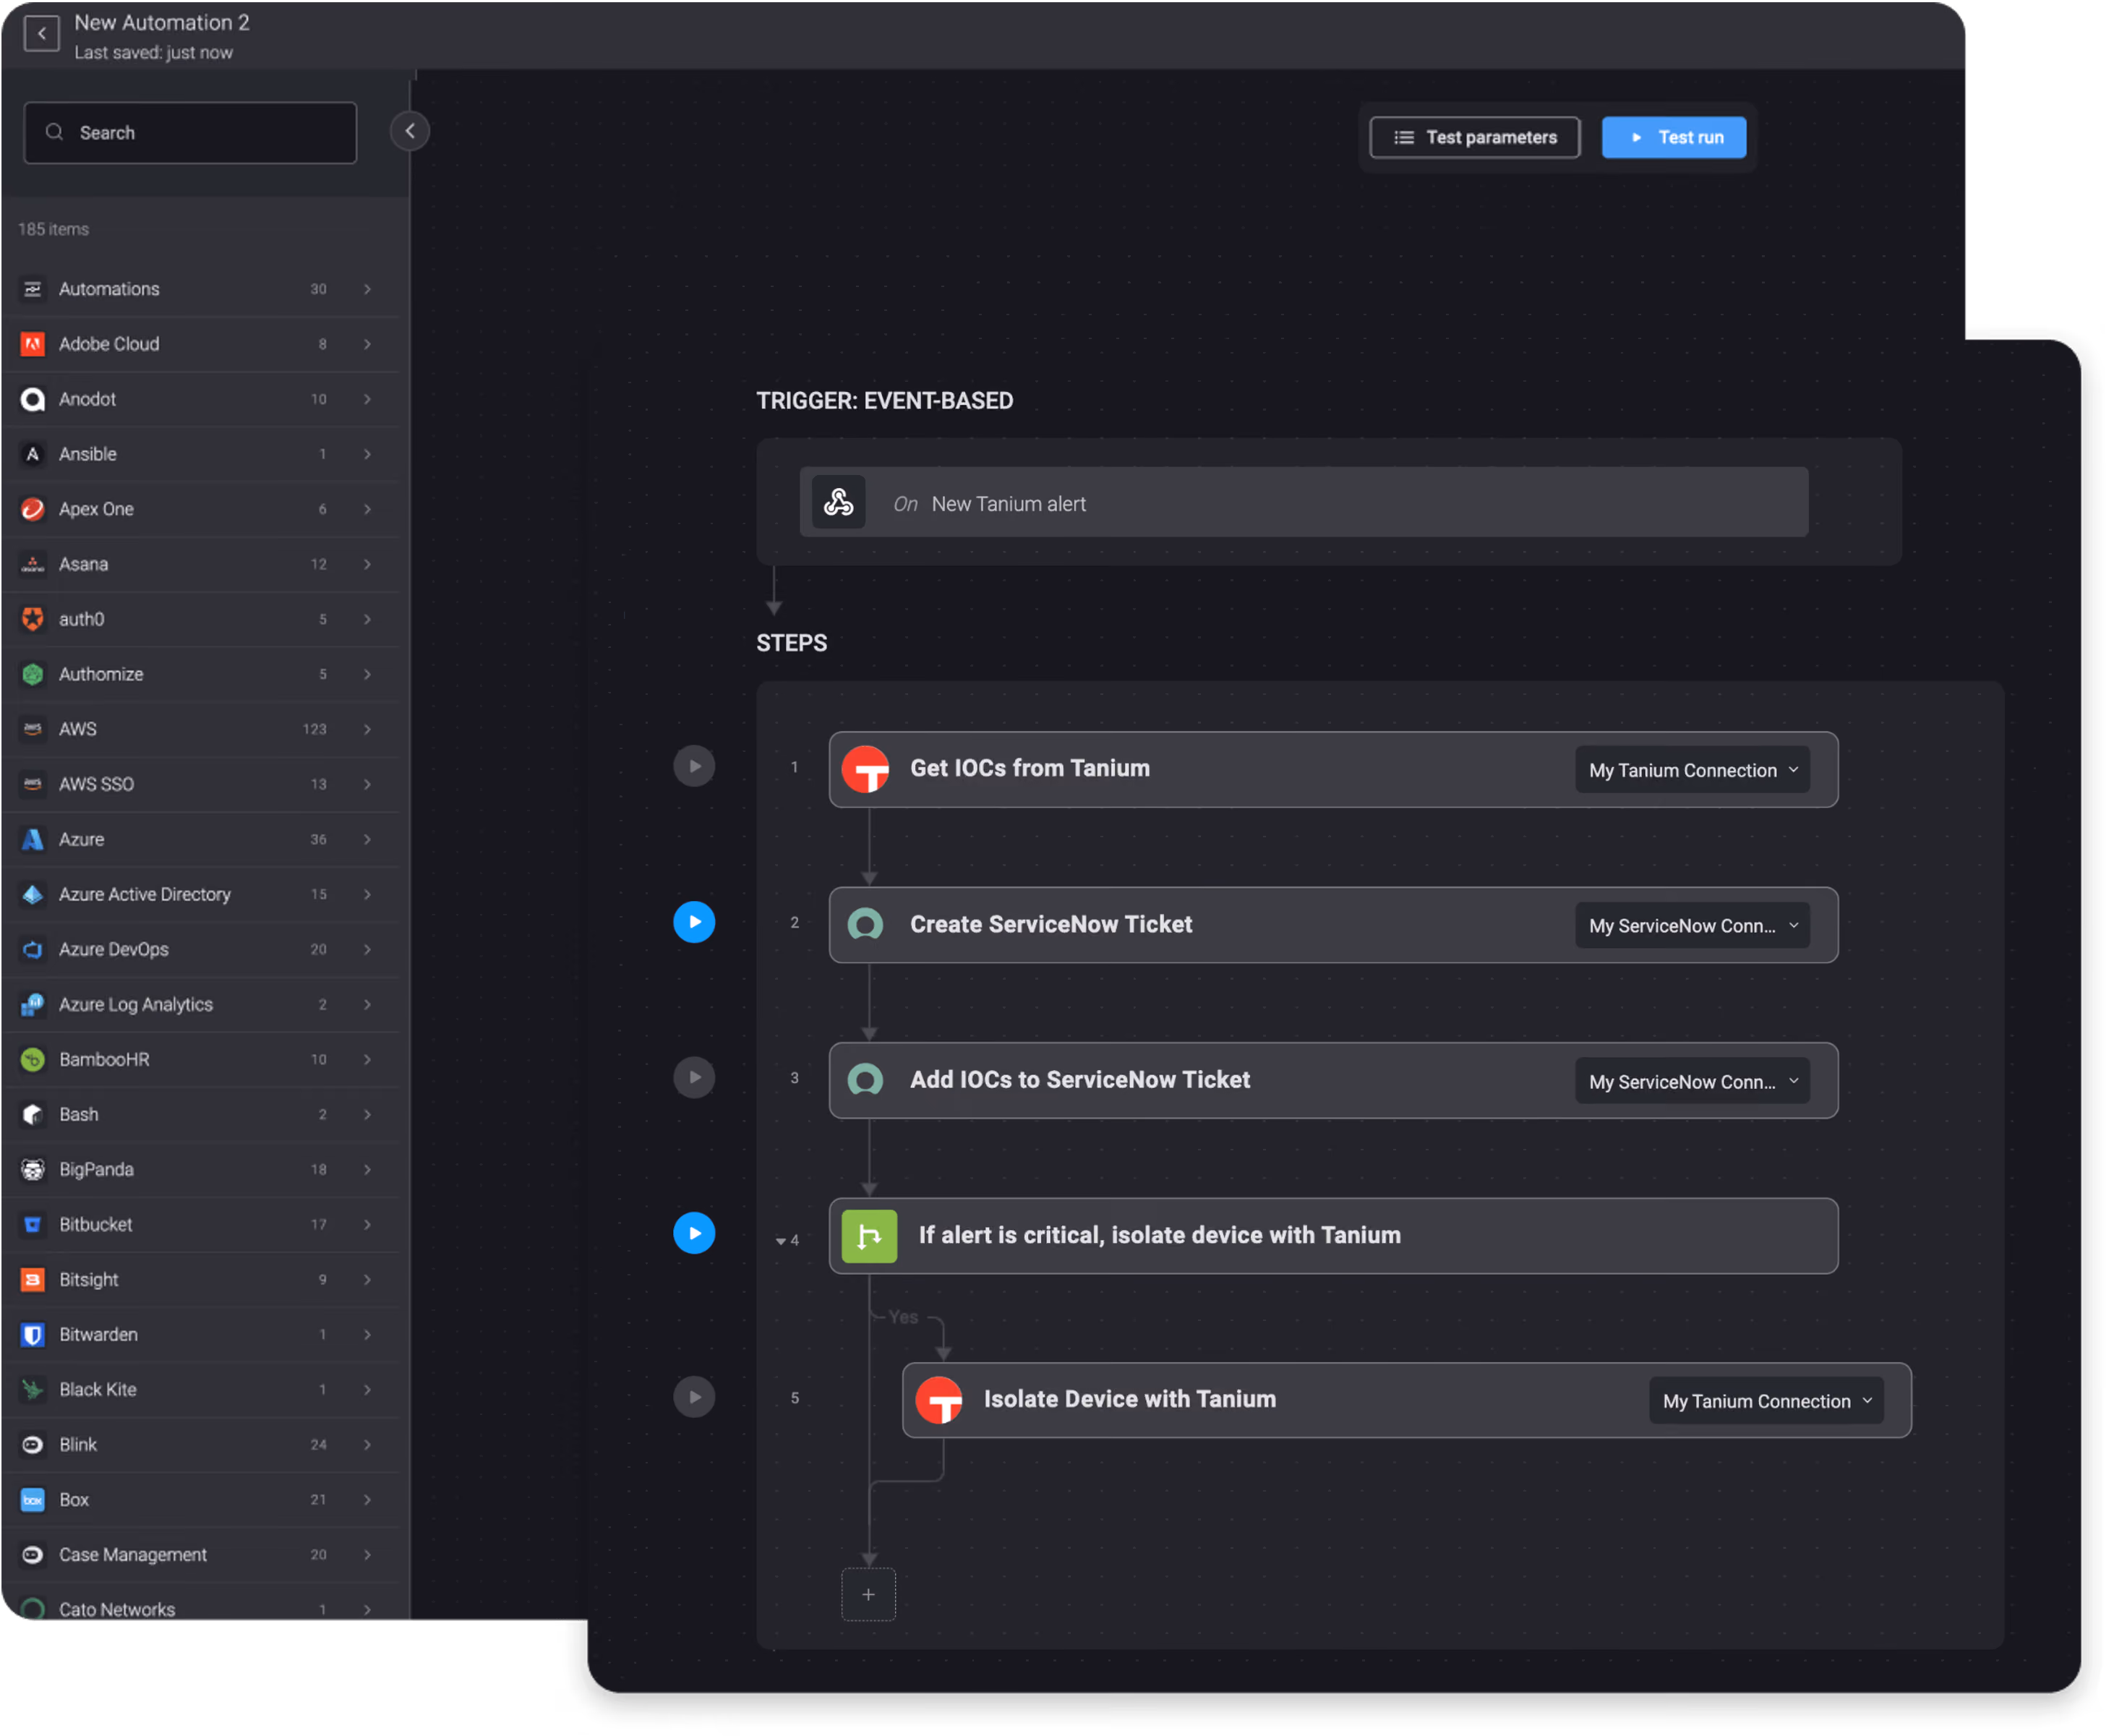2114x1736 pixels.
Task: Run step 3 with its gray play button
Action: click(694, 1078)
